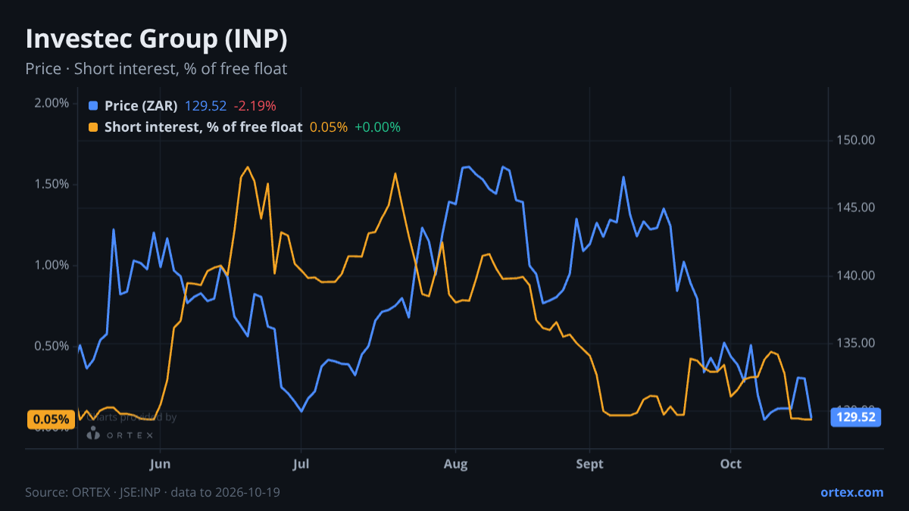Click the +0.00% short interest change
Screen dimensions: 909x511
pyautogui.click(x=377, y=127)
